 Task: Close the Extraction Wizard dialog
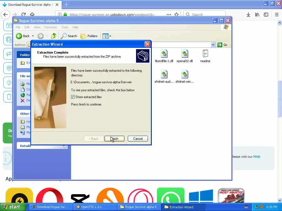(147, 44)
